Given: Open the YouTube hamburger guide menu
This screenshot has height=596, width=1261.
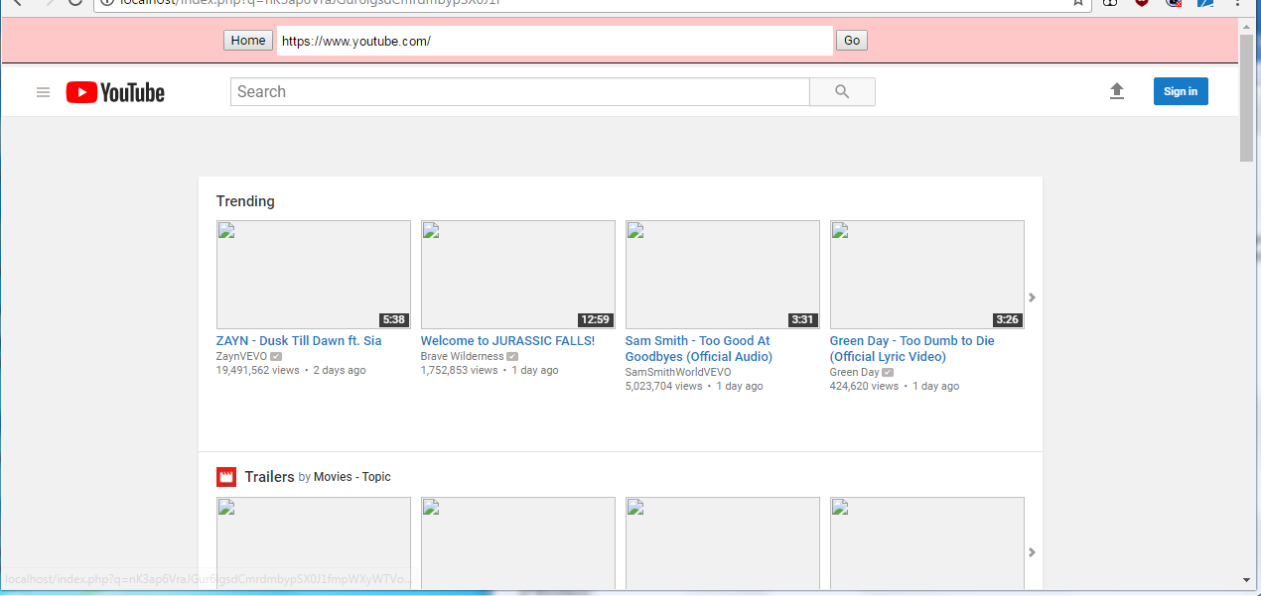Looking at the screenshot, I should (43, 92).
